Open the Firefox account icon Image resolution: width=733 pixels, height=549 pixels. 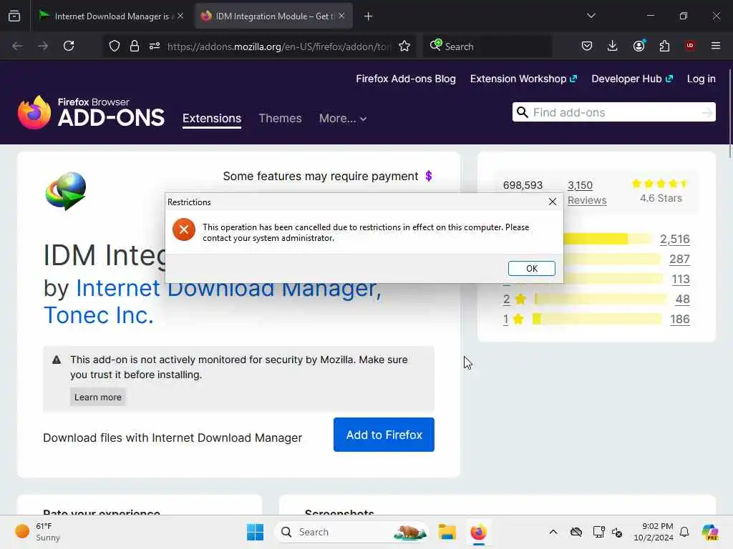coord(639,46)
